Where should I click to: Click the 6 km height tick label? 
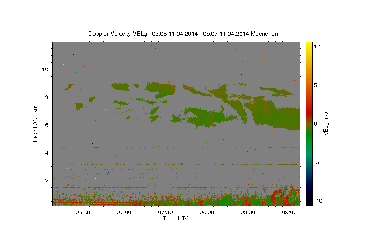(47, 125)
